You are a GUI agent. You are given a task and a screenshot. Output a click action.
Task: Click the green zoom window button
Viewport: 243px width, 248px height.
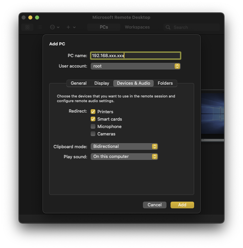click(x=37, y=17)
